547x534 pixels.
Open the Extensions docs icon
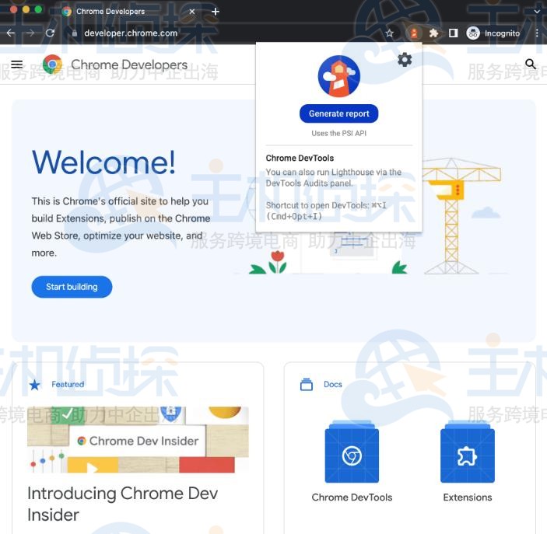tap(468, 452)
